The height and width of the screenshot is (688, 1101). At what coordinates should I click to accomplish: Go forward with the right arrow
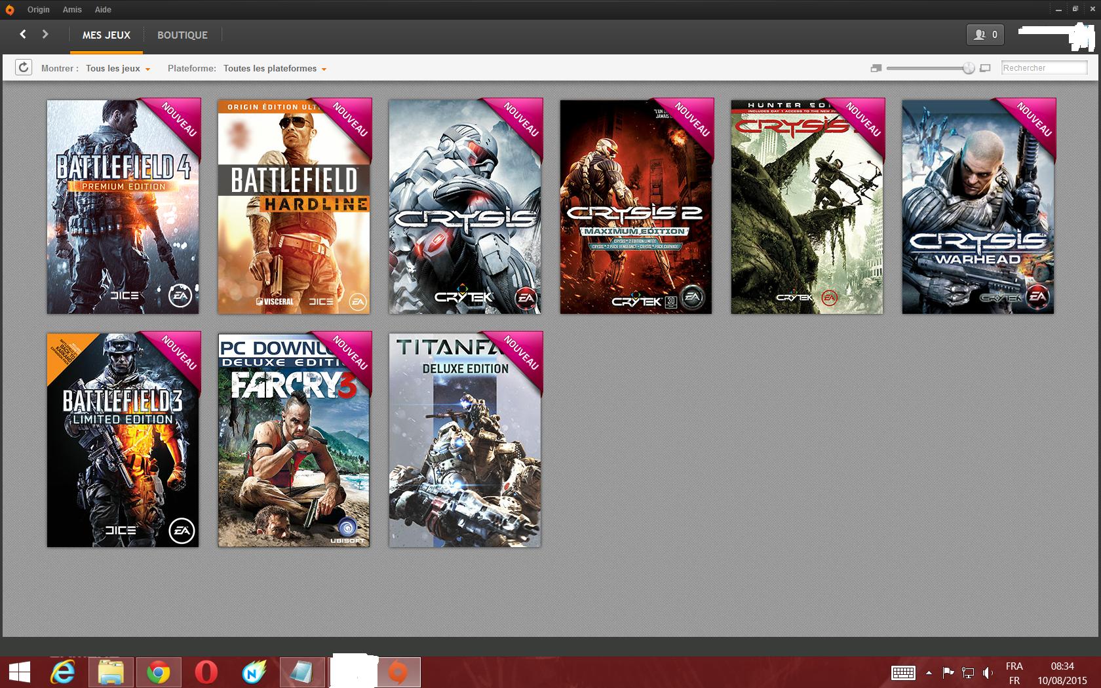pyautogui.click(x=45, y=34)
